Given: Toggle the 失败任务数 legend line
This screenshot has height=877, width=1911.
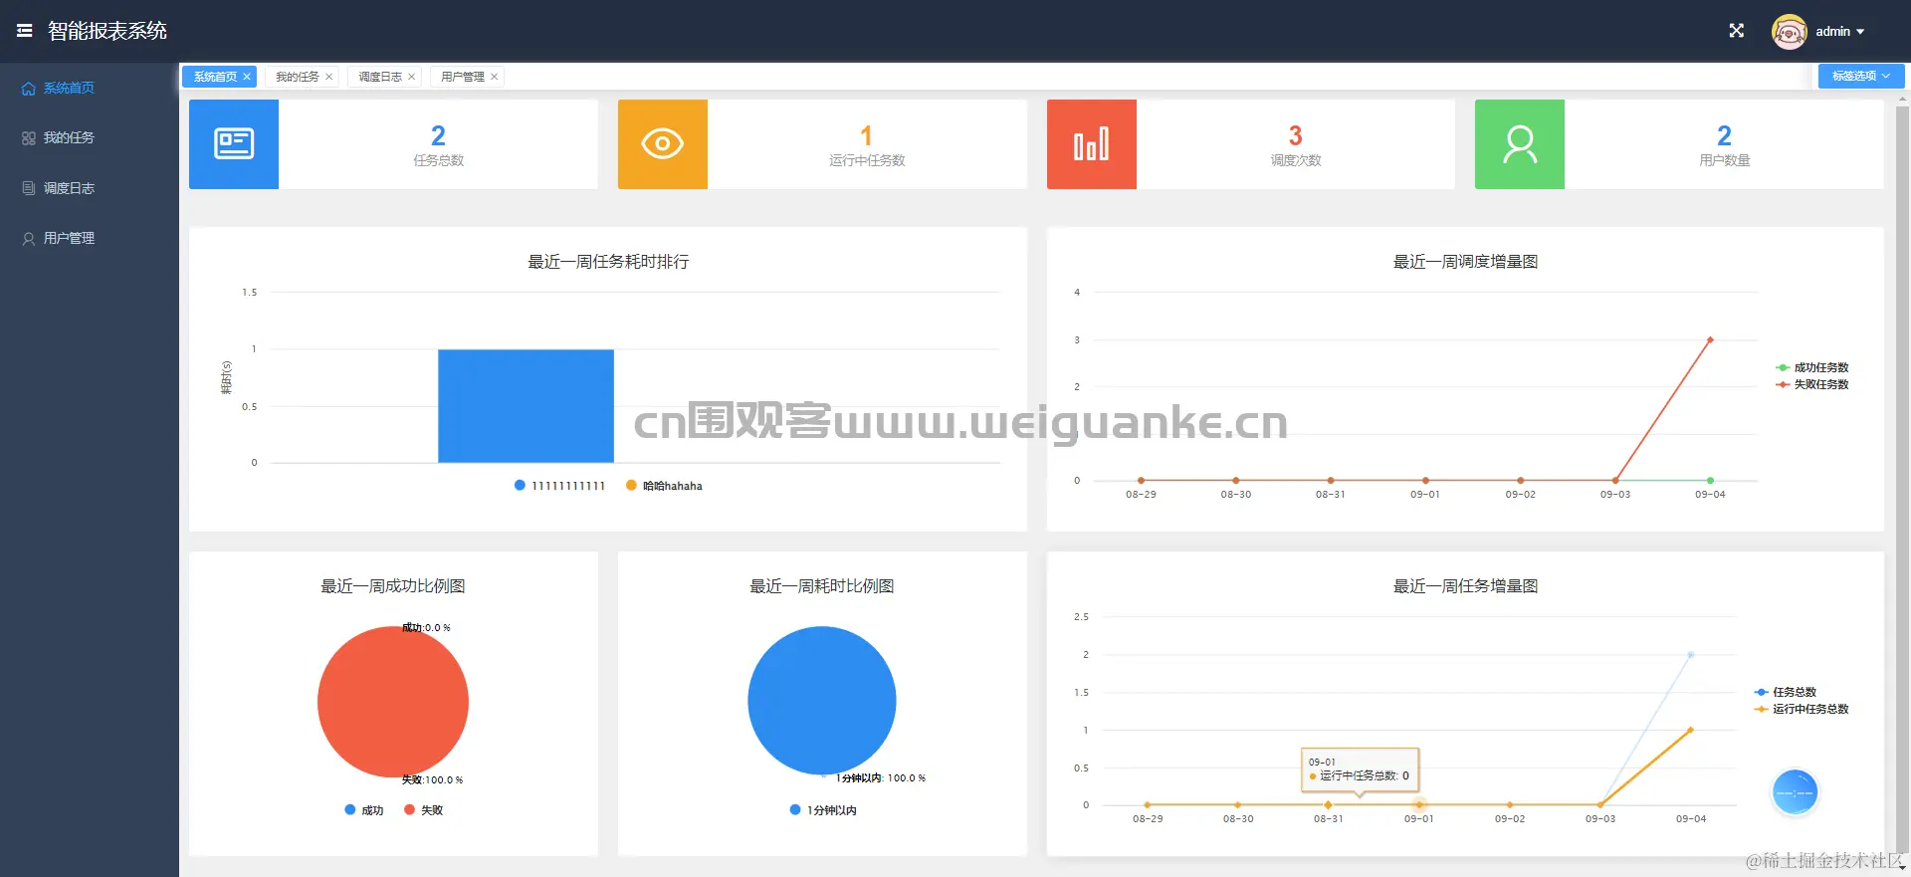Looking at the screenshot, I should tap(1812, 384).
